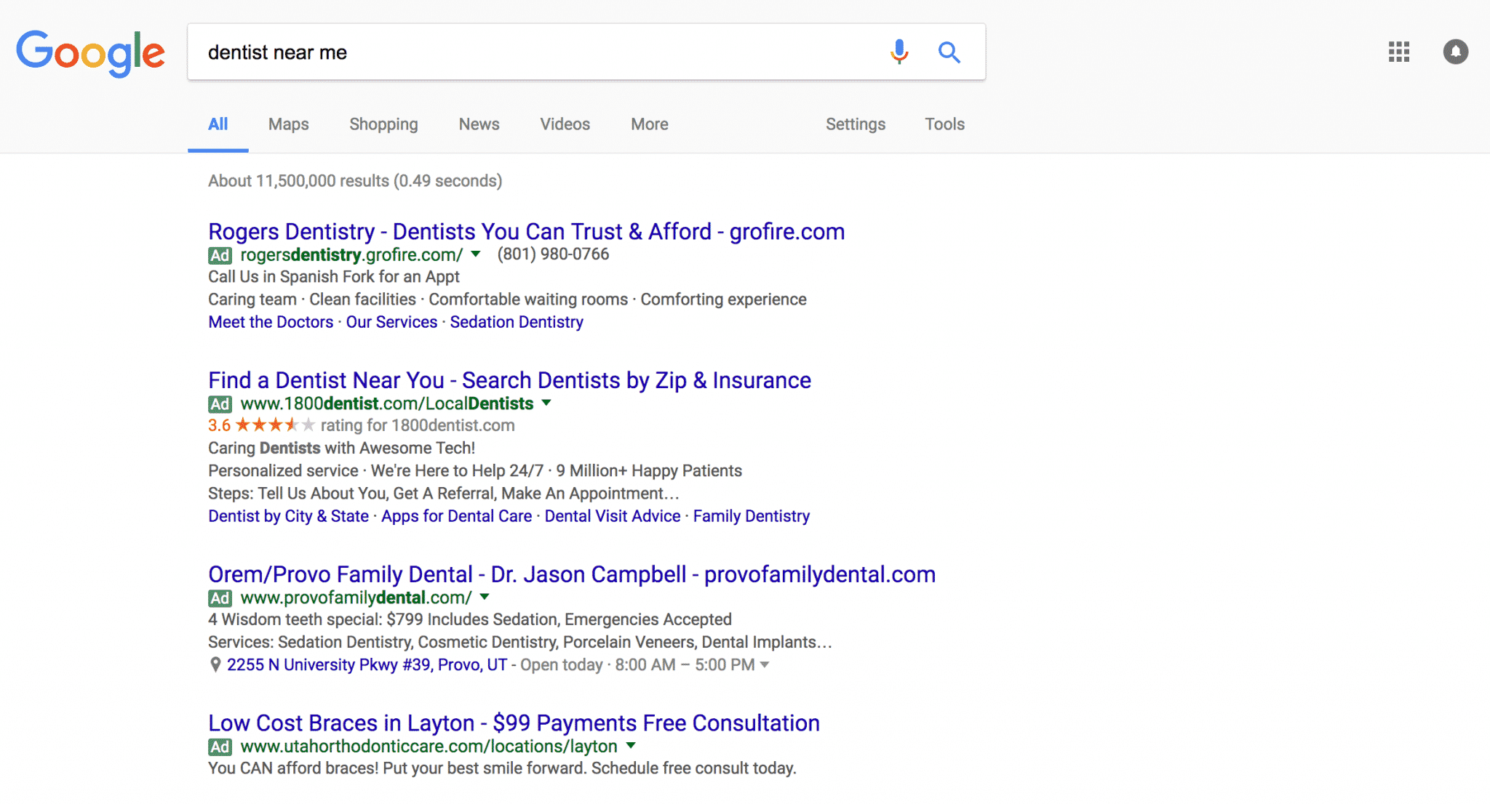The height and width of the screenshot is (804, 1490).
Task: Click 'Call Us in Spanish Fork for an Appt'
Action: [x=334, y=277]
